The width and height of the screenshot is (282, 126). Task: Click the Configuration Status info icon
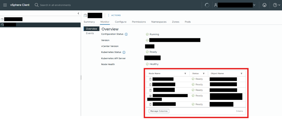pos(126,34)
